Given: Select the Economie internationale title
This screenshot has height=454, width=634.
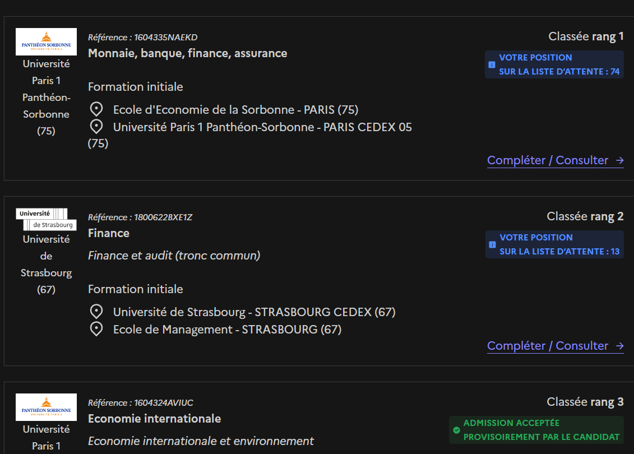Looking at the screenshot, I should pyautogui.click(x=154, y=419).
